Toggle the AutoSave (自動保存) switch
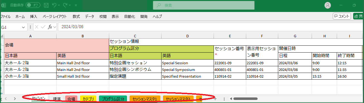This screenshot has height=103, width=364. 33,5
